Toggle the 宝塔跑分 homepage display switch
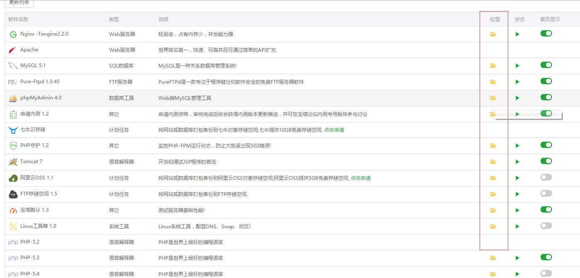This screenshot has height=278, width=580. (546, 209)
